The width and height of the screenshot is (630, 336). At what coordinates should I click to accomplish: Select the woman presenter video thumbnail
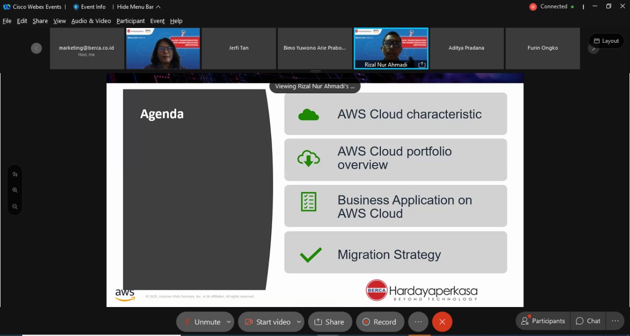click(163, 48)
